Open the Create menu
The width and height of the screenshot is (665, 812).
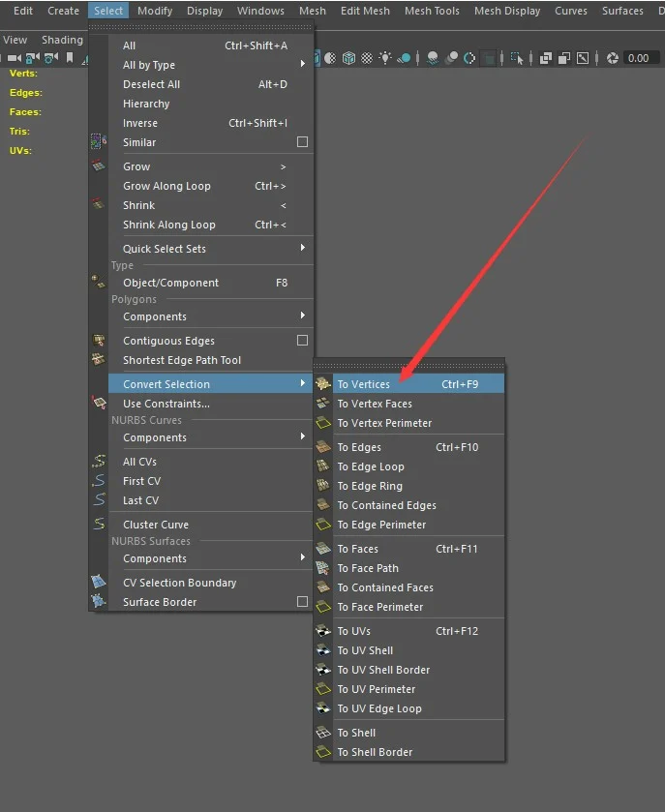tap(63, 11)
